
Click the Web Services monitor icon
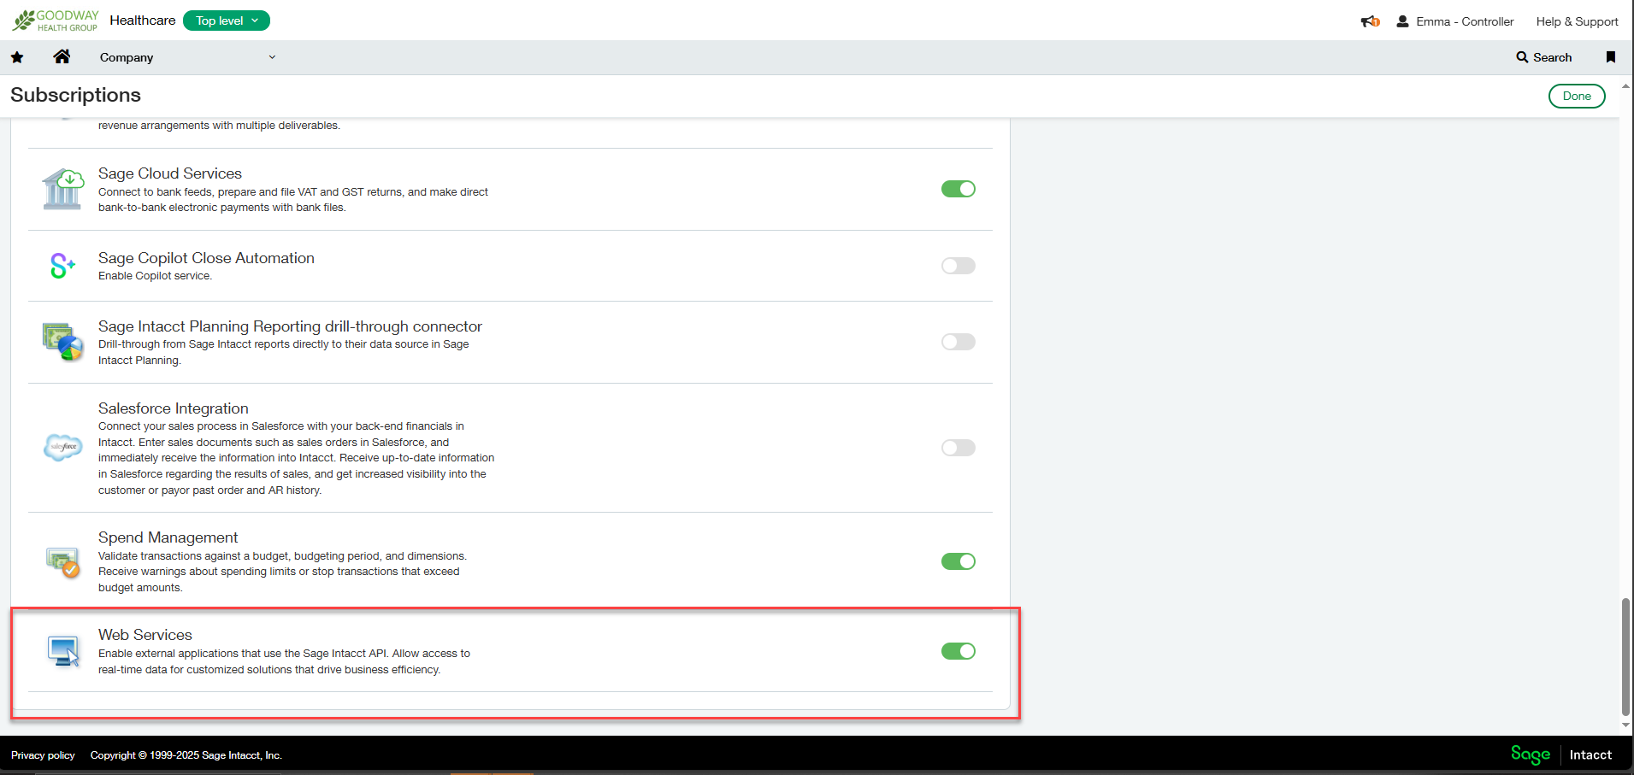63,651
